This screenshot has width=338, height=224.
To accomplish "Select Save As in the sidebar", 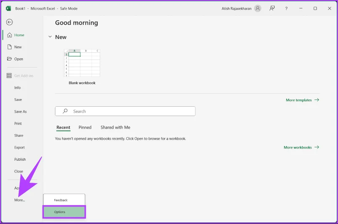I will [20, 111].
